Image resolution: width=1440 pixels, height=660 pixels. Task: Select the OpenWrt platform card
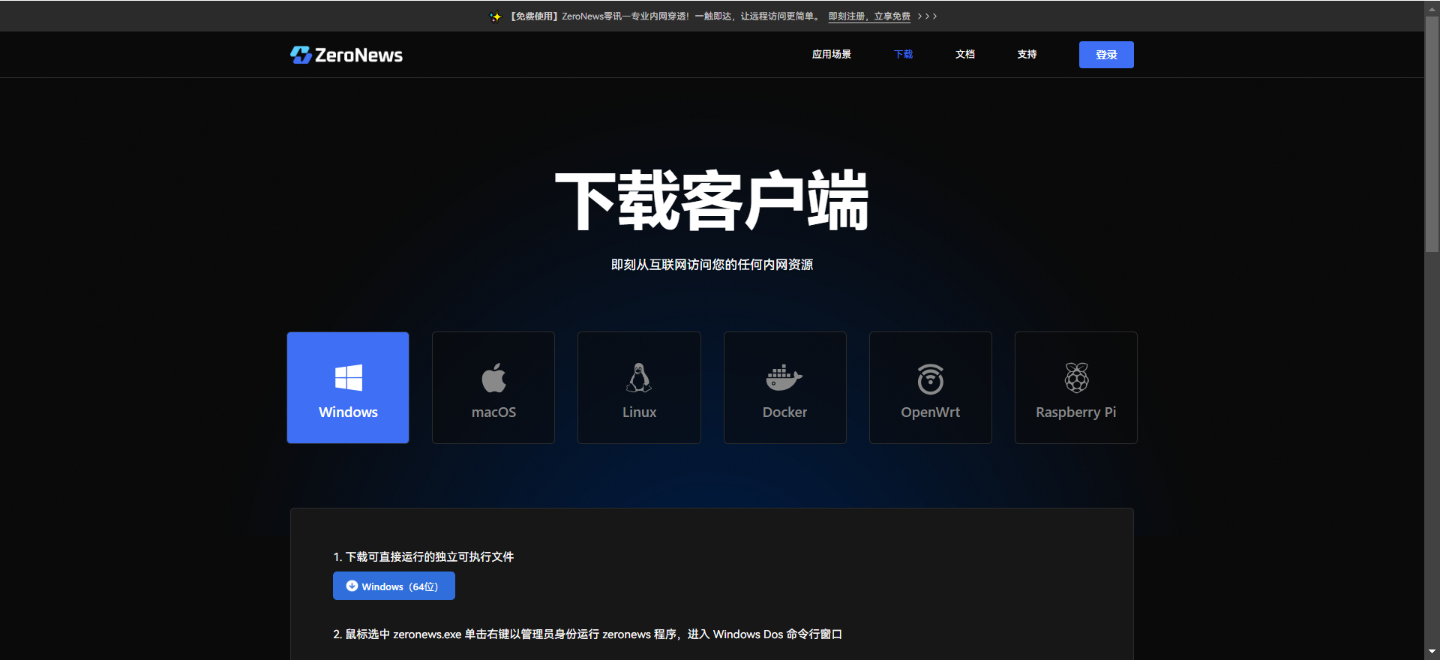[x=930, y=388]
